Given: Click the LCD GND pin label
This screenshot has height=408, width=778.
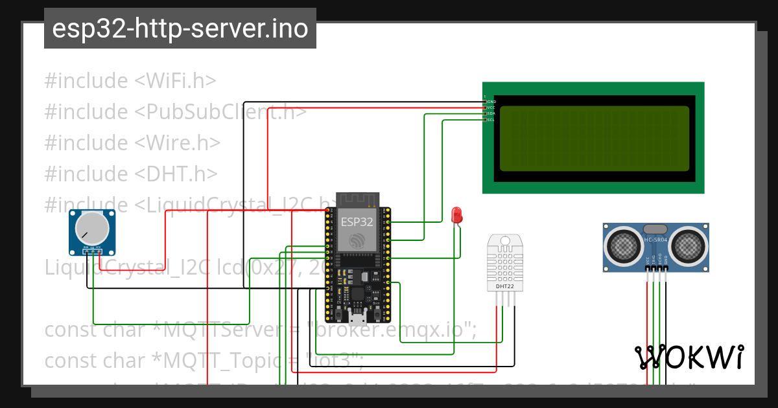Looking at the screenshot, I should 491,102.
